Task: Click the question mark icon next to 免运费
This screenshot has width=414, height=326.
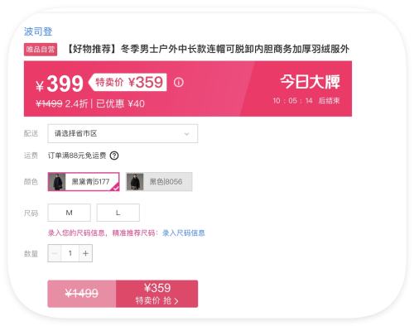Action: [x=114, y=156]
